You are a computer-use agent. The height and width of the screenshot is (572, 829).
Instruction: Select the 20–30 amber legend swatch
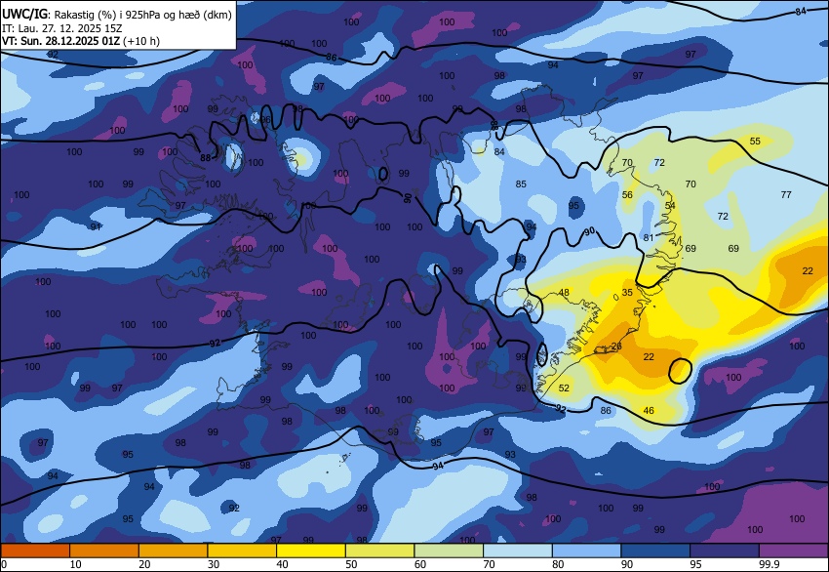[x=174, y=551]
